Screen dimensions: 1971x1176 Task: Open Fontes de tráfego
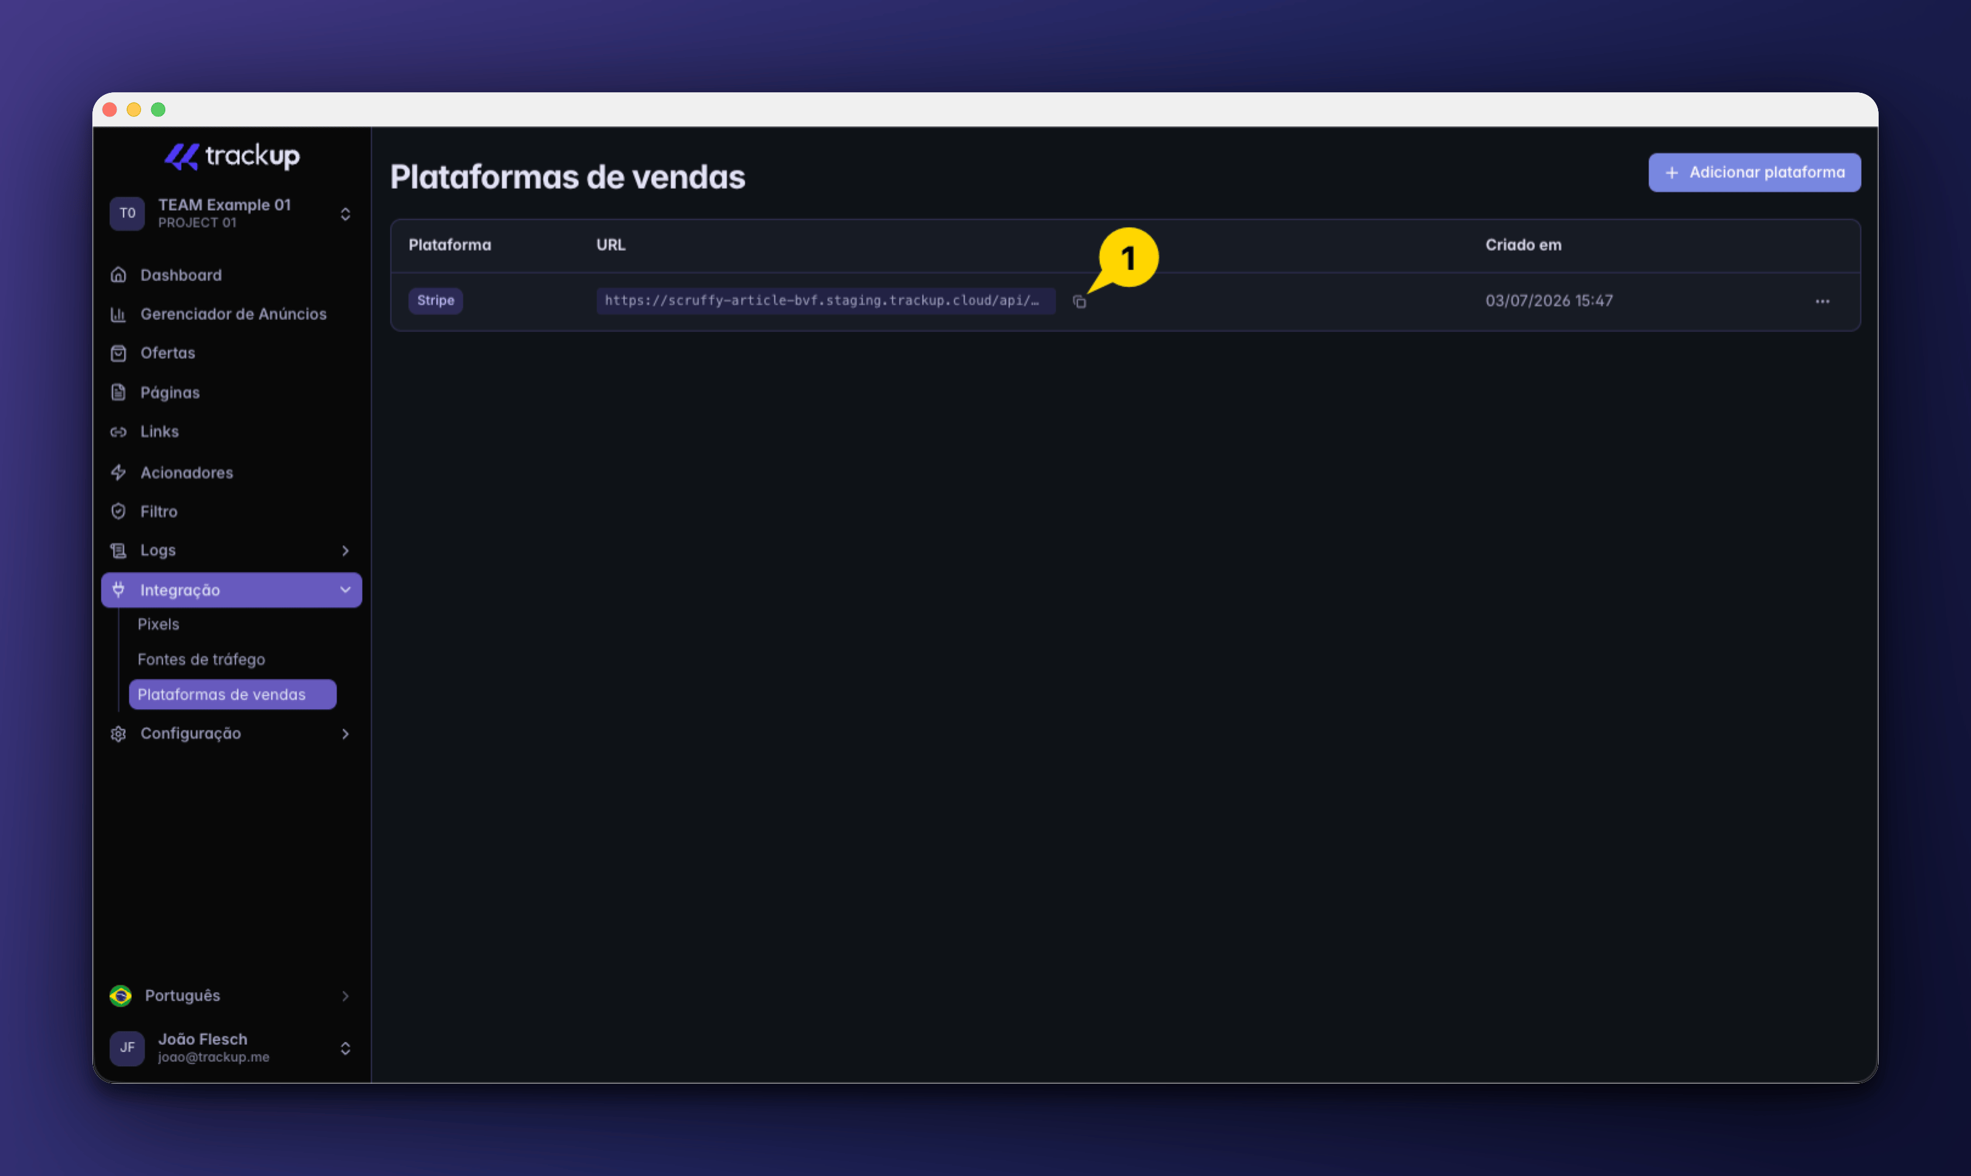pyautogui.click(x=202, y=659)
